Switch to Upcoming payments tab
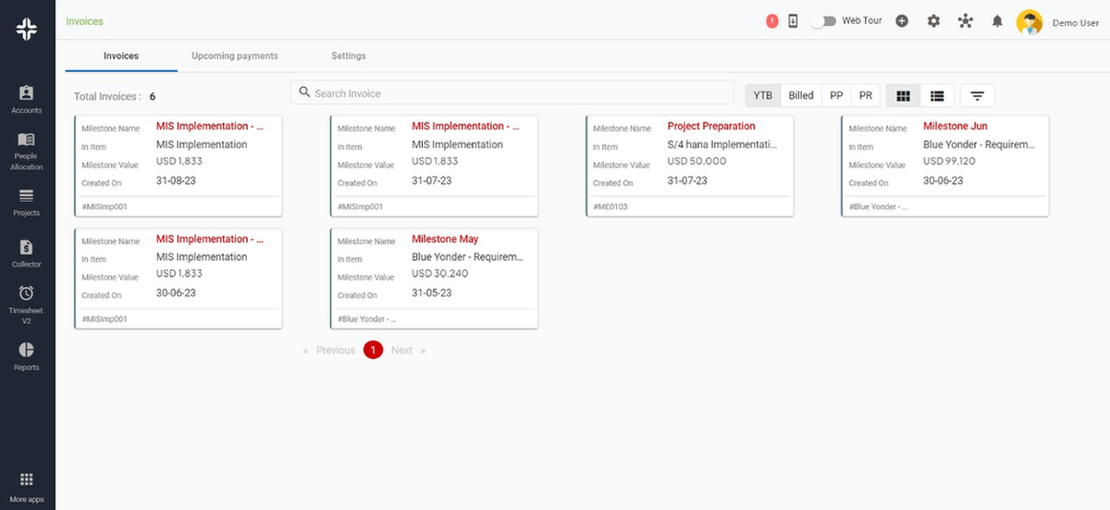This screenshot has height=510, width=1110. (235, 56)
